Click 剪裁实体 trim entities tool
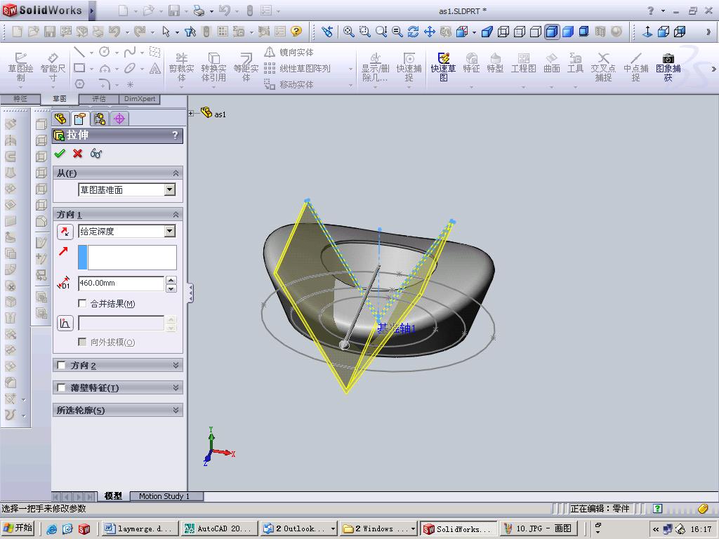719x539 pixels. (x=182, y=67)
